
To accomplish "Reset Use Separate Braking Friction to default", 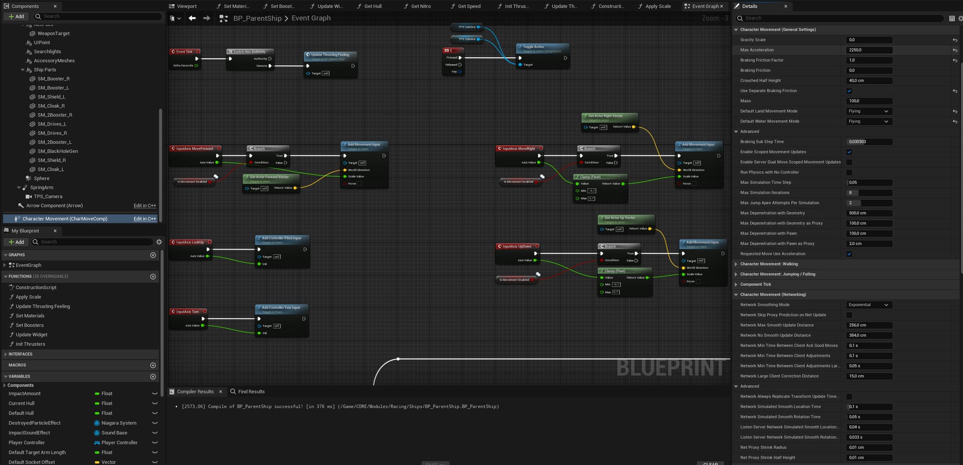I will pyautogui.click(x=955, y=91).
